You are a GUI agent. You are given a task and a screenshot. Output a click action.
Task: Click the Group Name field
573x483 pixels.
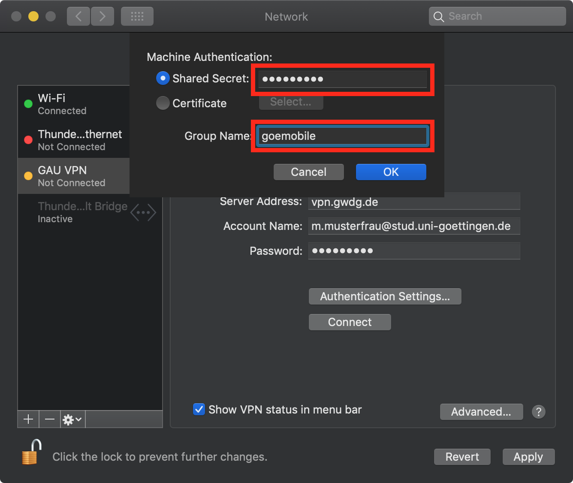click(343, 136)
